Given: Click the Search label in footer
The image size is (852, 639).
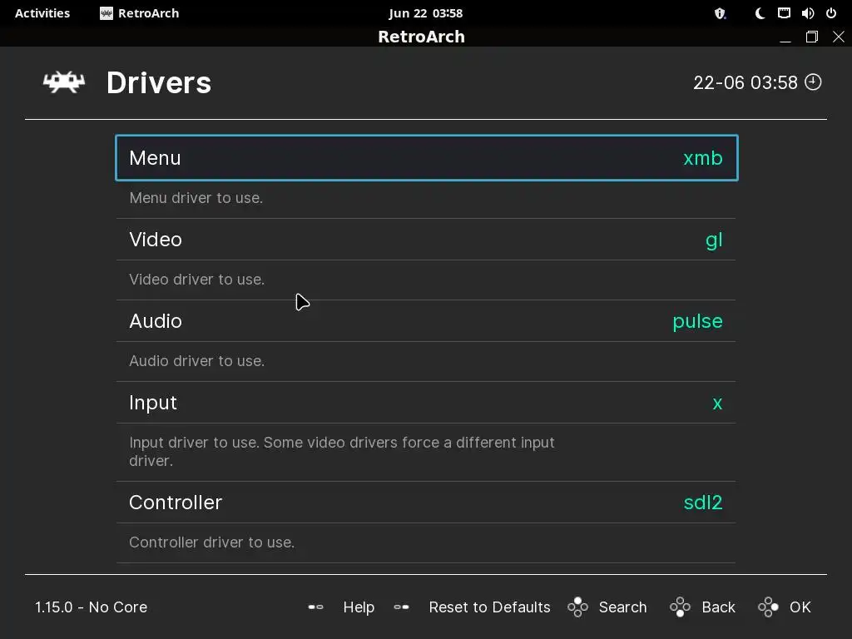Looking at the screenshot, I should click(622, 607).
